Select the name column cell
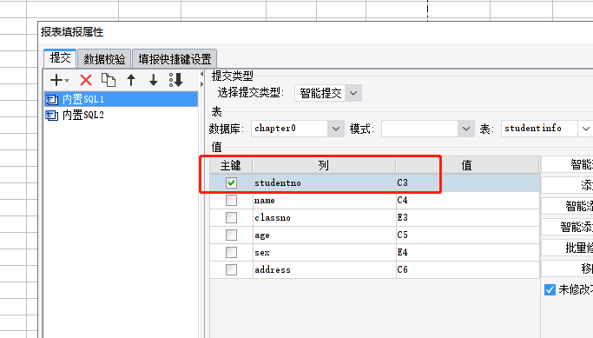Viewport: 593px width, 338px height. [324, 200]
